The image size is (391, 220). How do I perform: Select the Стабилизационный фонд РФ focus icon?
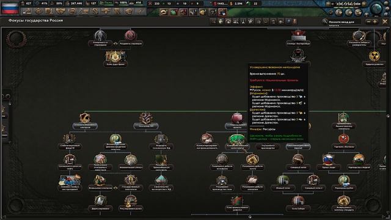70,139
